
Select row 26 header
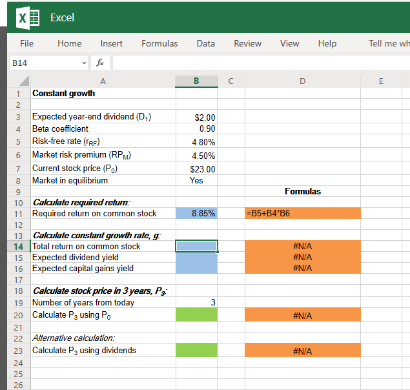coord(18,384)
